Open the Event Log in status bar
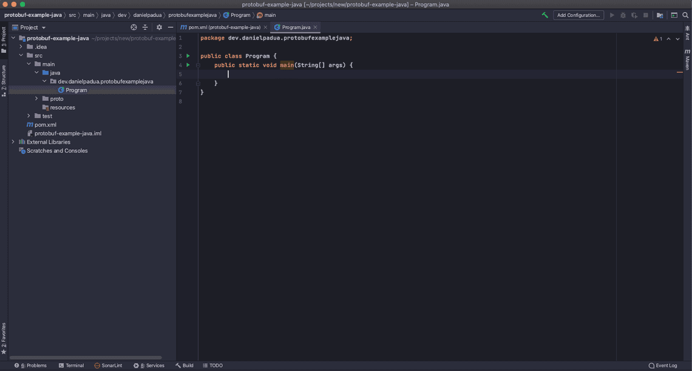Viewport: 692px width, 371px height. pyautogui.click(x=663, y=366)
